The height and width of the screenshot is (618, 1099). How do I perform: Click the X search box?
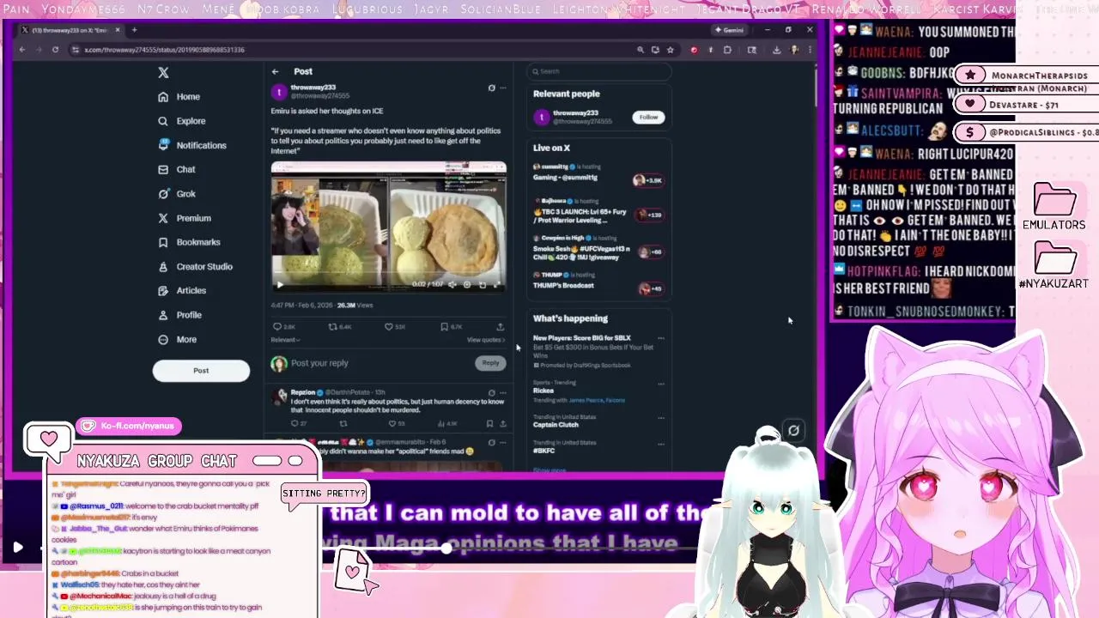pyautogui.click(x=598, y=71)
